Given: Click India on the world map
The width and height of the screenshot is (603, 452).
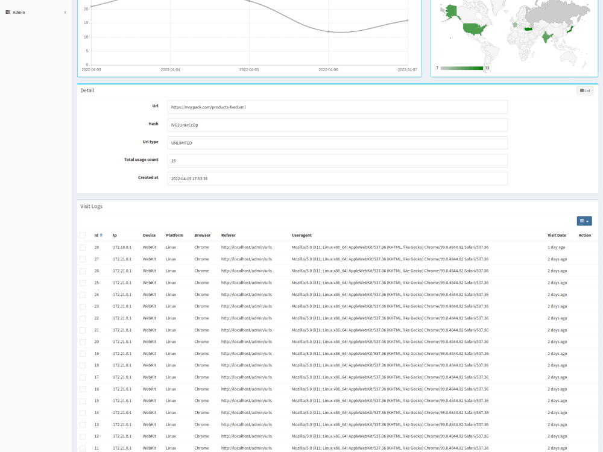Looking at the screenshot, I should click(547, 37).
